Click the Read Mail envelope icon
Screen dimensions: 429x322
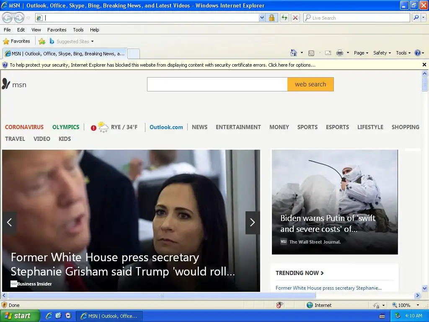pyautogui.click(x=328, y=53)
